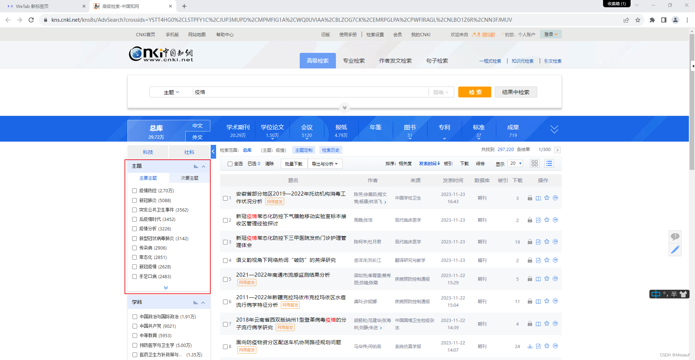Open the 导出与分析 dropdown
Image resolution: width=695 pixels, height=360 pixels.
[x=325, y=164]
